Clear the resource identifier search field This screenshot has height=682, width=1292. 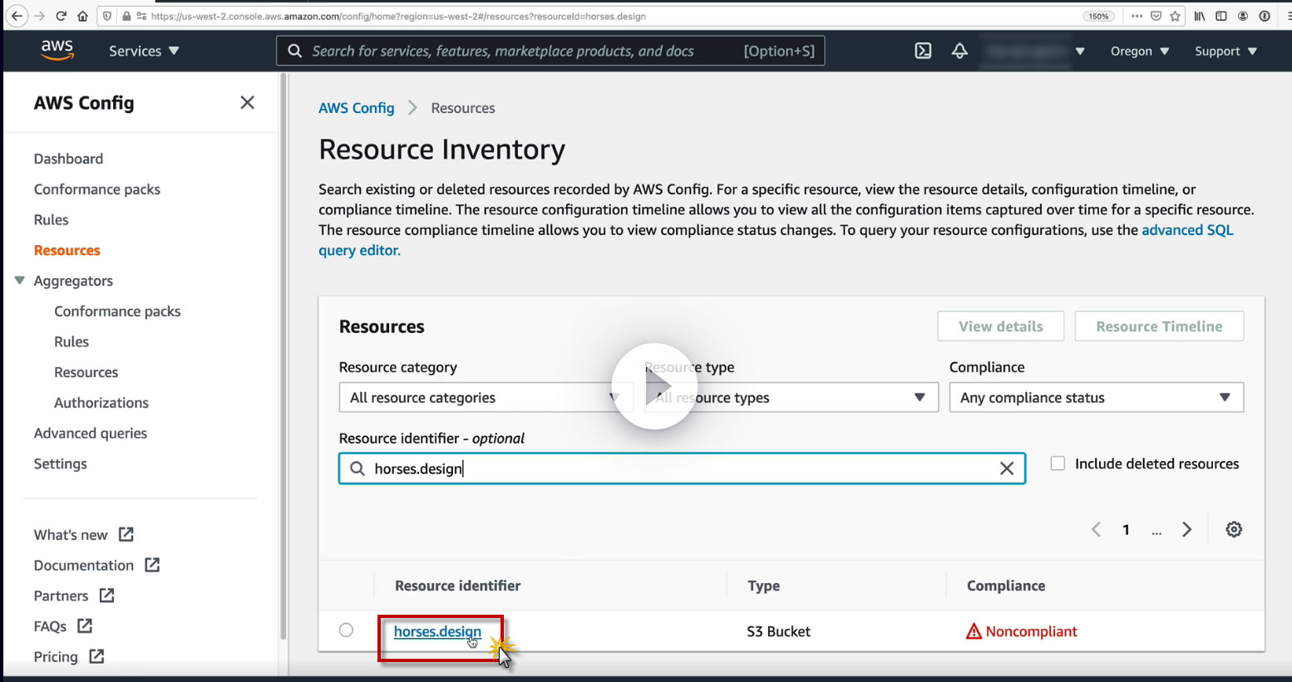1006,469
